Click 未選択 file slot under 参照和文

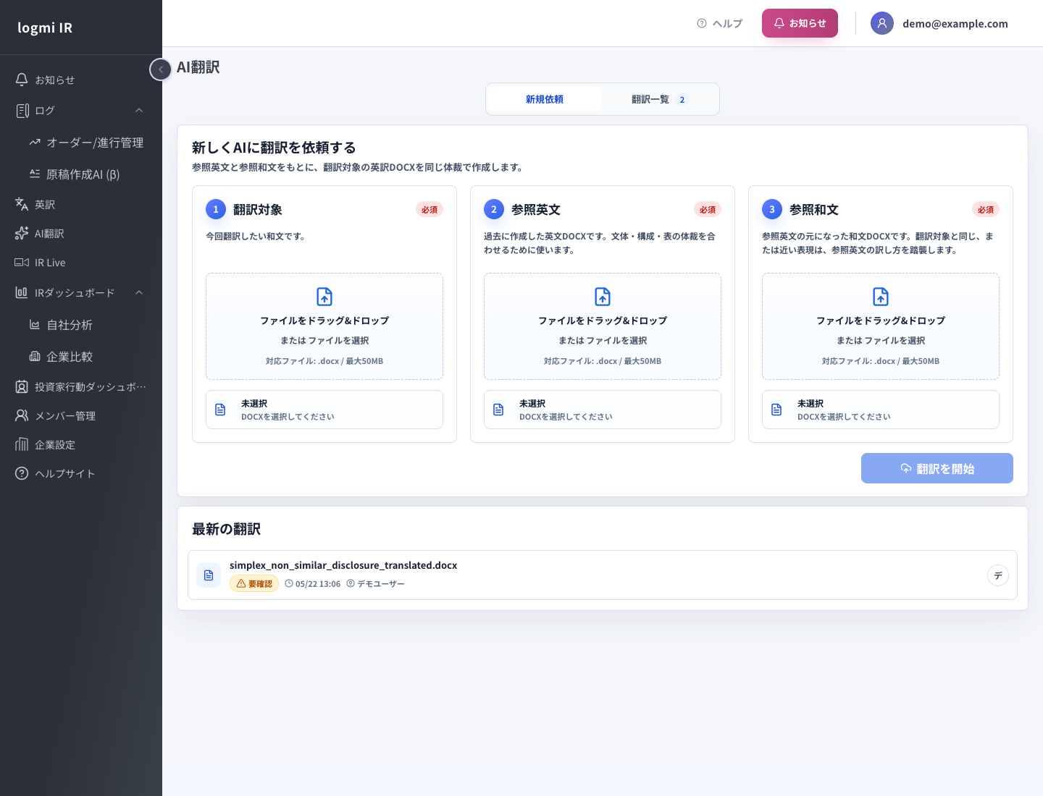[881, 410]
